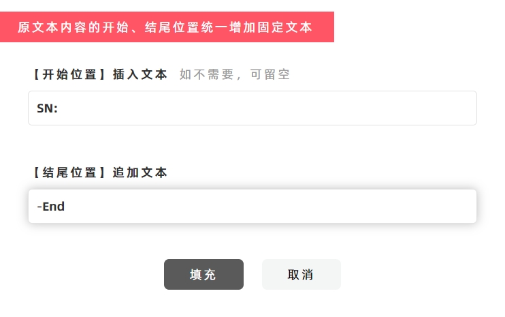Dismiss the dialog with 取消
This screenshot has width=505, height=317.
pos(301,275)
